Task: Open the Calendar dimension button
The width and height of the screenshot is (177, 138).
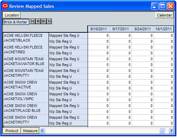Action: (x=164, y=15)
